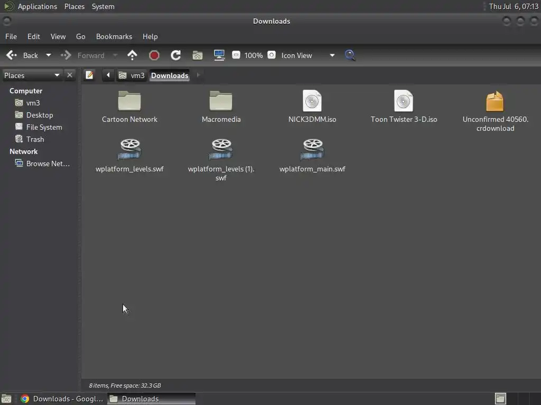Zoom out with the minus icon

pos(236,55)
